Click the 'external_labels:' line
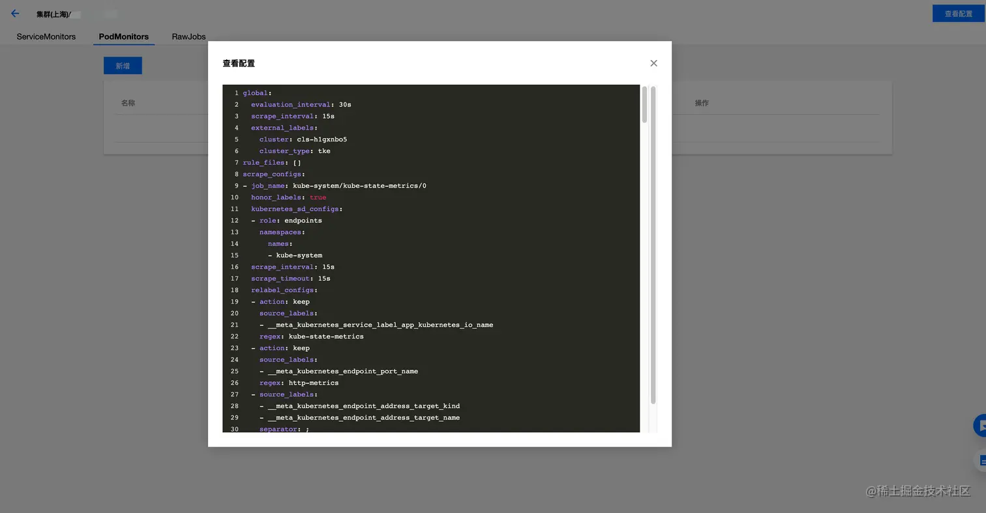Image resolution: width=986 pixels, height=513 pixels. 284,128
